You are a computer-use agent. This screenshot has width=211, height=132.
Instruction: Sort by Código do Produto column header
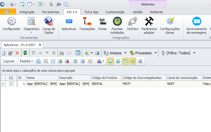(x=106, y=78)
